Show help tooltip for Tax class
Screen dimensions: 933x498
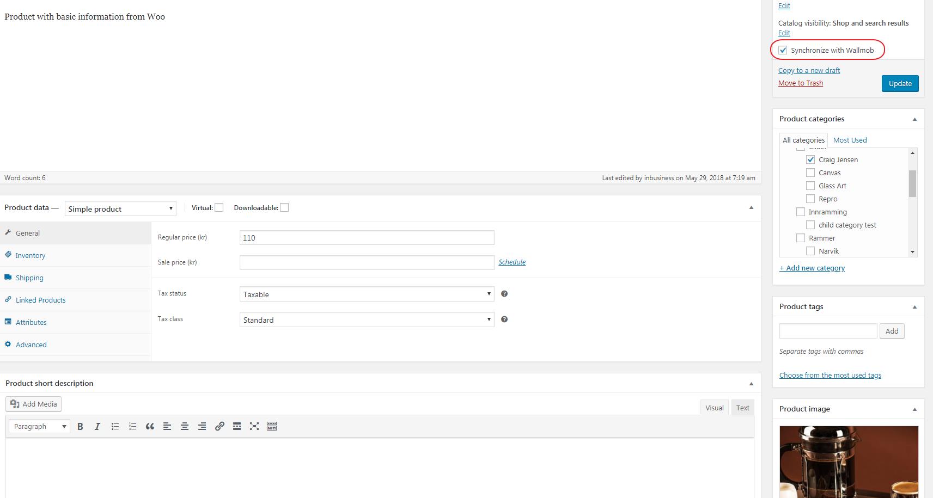(x=504, y=319)
